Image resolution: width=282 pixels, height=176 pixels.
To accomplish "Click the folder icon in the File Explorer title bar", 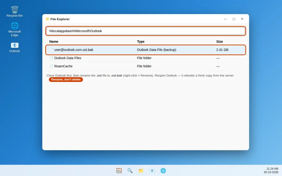I will pos(47,19).
